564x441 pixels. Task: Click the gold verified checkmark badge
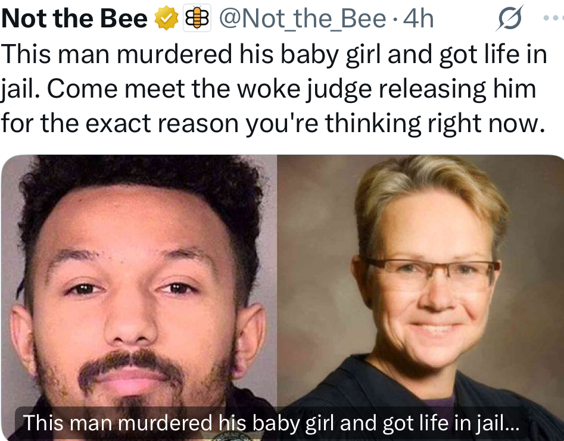167,19
